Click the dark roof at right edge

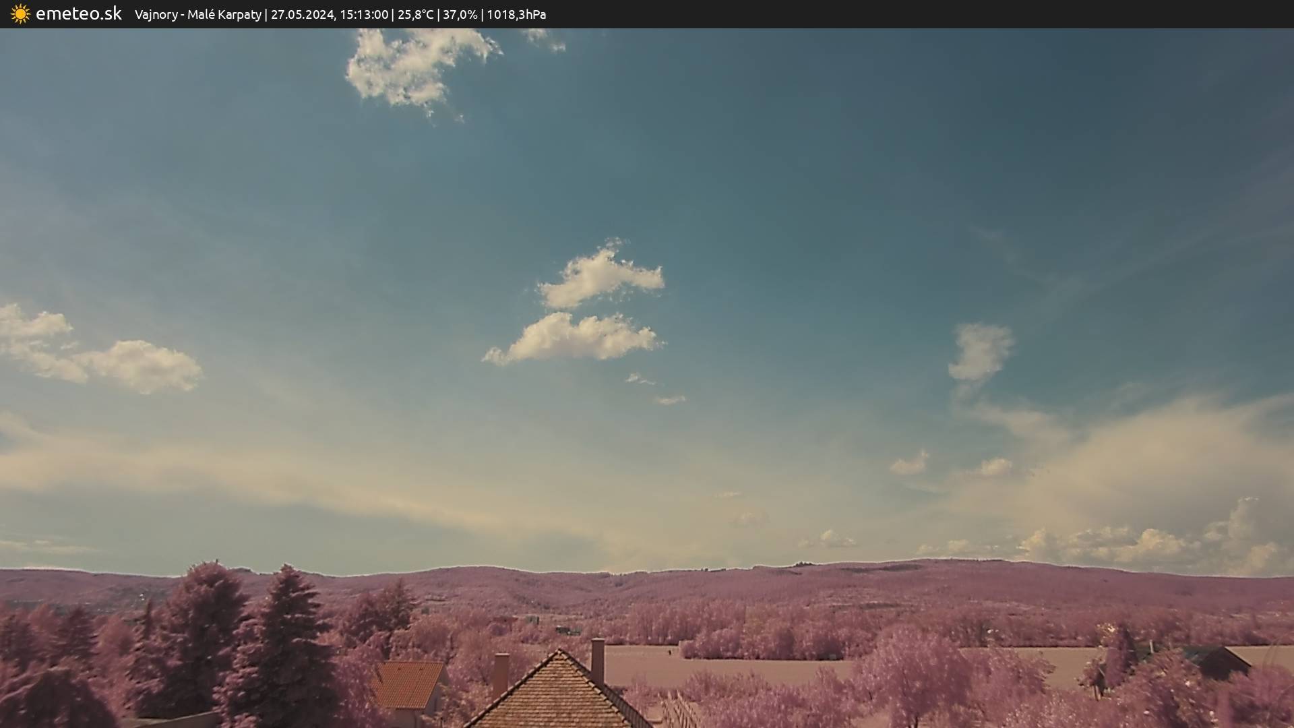point(1219,659)
